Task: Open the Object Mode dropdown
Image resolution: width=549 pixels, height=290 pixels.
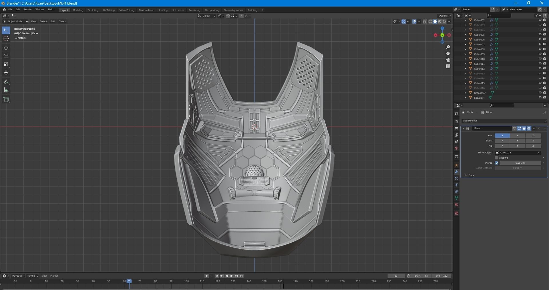Action: coord(15,21)
